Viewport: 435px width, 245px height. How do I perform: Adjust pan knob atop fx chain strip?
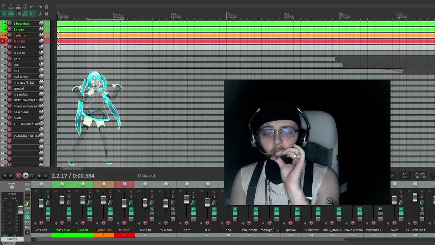(x=124, y=184)
